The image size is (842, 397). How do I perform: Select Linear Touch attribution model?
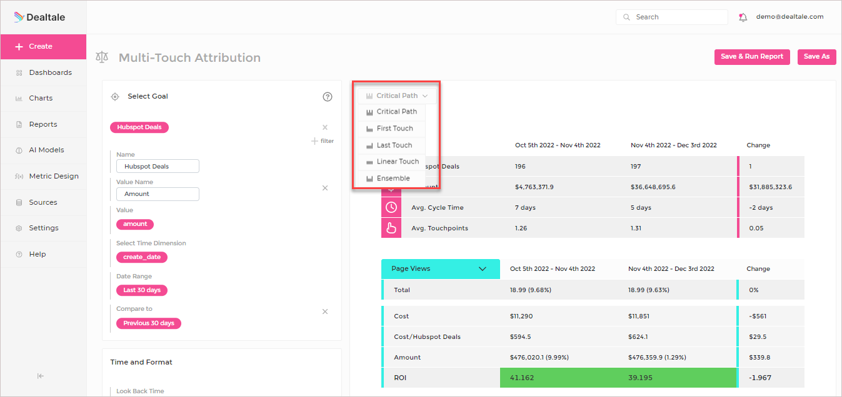coord(391,162)
